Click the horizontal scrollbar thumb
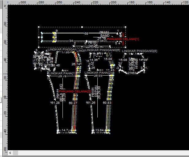The image size is (189, 157). point(16,152)
